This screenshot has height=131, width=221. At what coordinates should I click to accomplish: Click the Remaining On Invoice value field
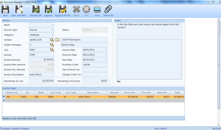point(95,81)
